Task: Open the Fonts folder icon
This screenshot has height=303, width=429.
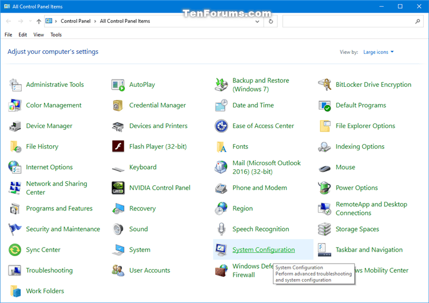Action: [x=221, y=146]
